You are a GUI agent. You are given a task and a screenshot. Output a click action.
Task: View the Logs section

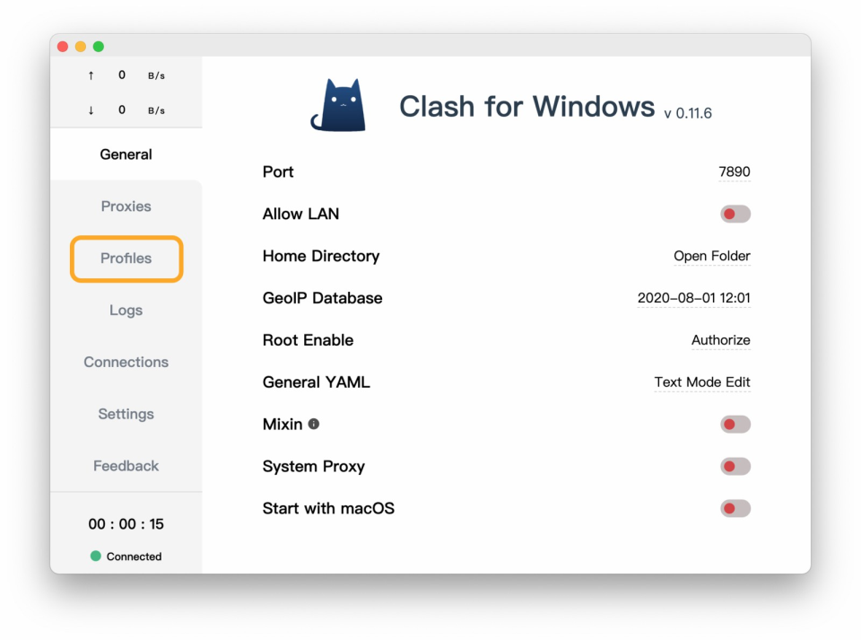pyautogui.click(x=126, y=311)
